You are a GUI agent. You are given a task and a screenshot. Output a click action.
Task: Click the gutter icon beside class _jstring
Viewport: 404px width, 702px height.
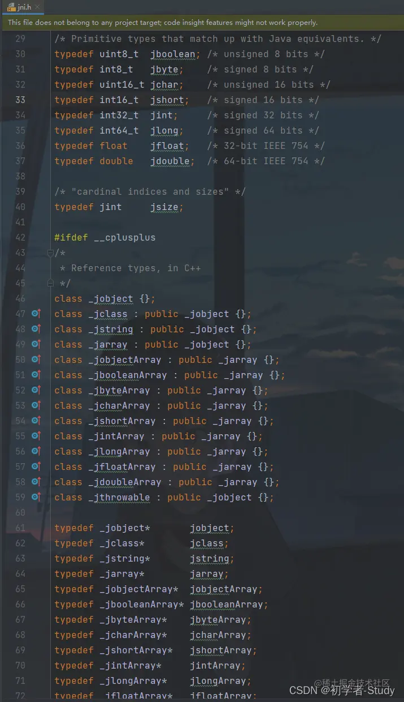click(36, 329)
